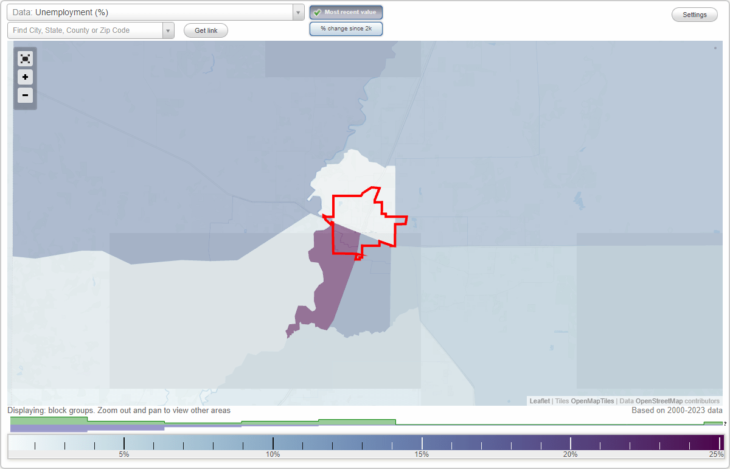Click the 15% mark on color scale
Screen dimensions: 730x469
[422, 454]
